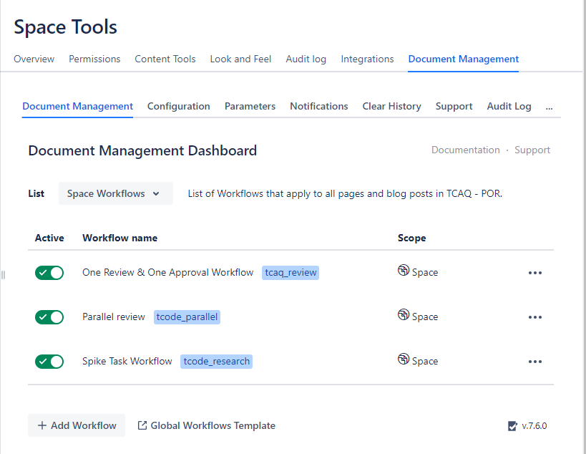This screenshot has width=586, height=454.
Task: Open more actions for One Review & One Approval Workflow
Action: [534, 273]
